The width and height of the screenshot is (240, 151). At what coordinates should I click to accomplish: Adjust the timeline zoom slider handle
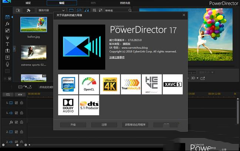[17, 145]
